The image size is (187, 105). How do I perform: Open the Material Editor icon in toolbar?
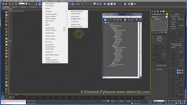click(125, 4)
